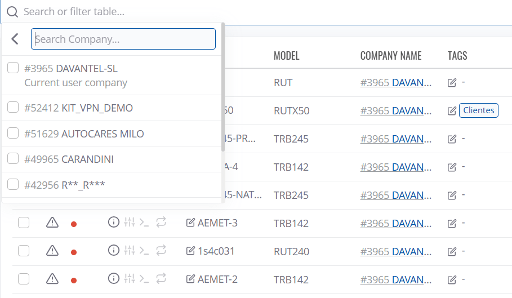512x298 pixels.
Task: Click the info icon in the AEMET-3 row
Action: [114, 223]
